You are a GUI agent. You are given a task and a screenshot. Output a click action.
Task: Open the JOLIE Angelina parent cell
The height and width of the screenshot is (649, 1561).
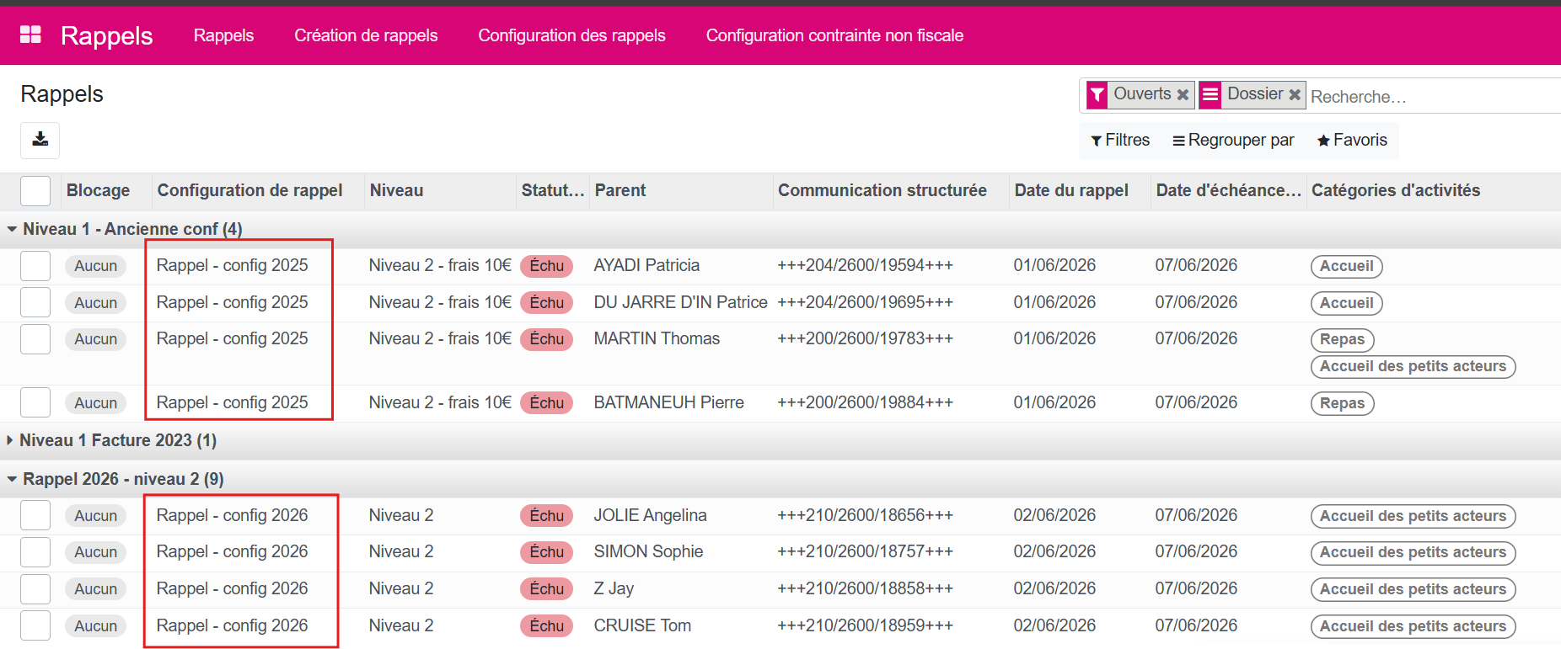coord(650,515)
